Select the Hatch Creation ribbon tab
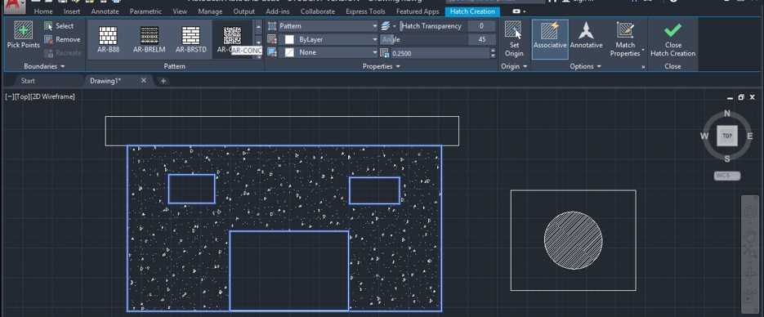 (472, 11)
